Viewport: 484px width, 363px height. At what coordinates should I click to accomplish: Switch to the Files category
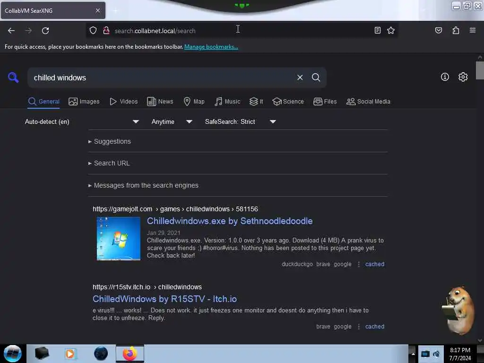[325, 102]
